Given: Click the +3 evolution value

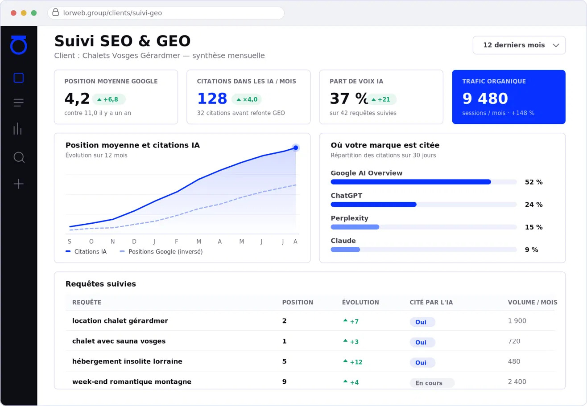Looking at the screenshot, I should tap(351, 342).
